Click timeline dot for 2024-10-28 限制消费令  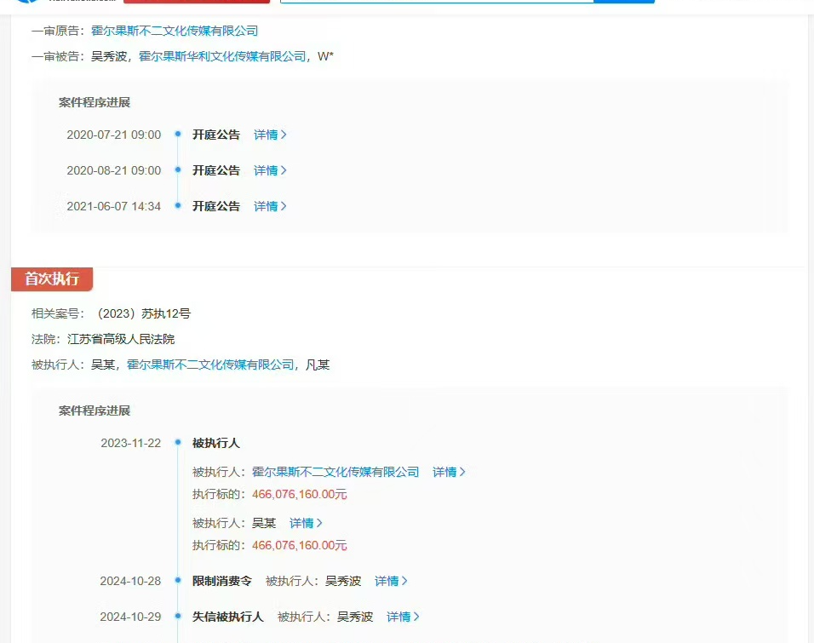coord(178,580)
